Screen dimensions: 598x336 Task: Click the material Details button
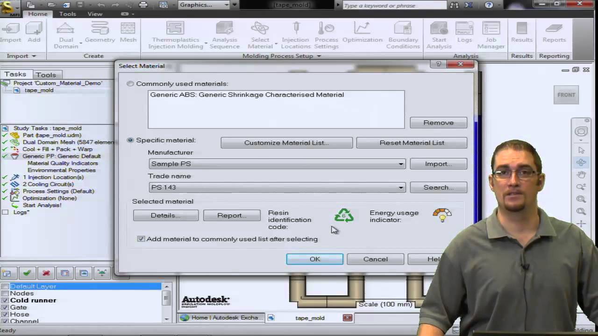tap(165, 215)
